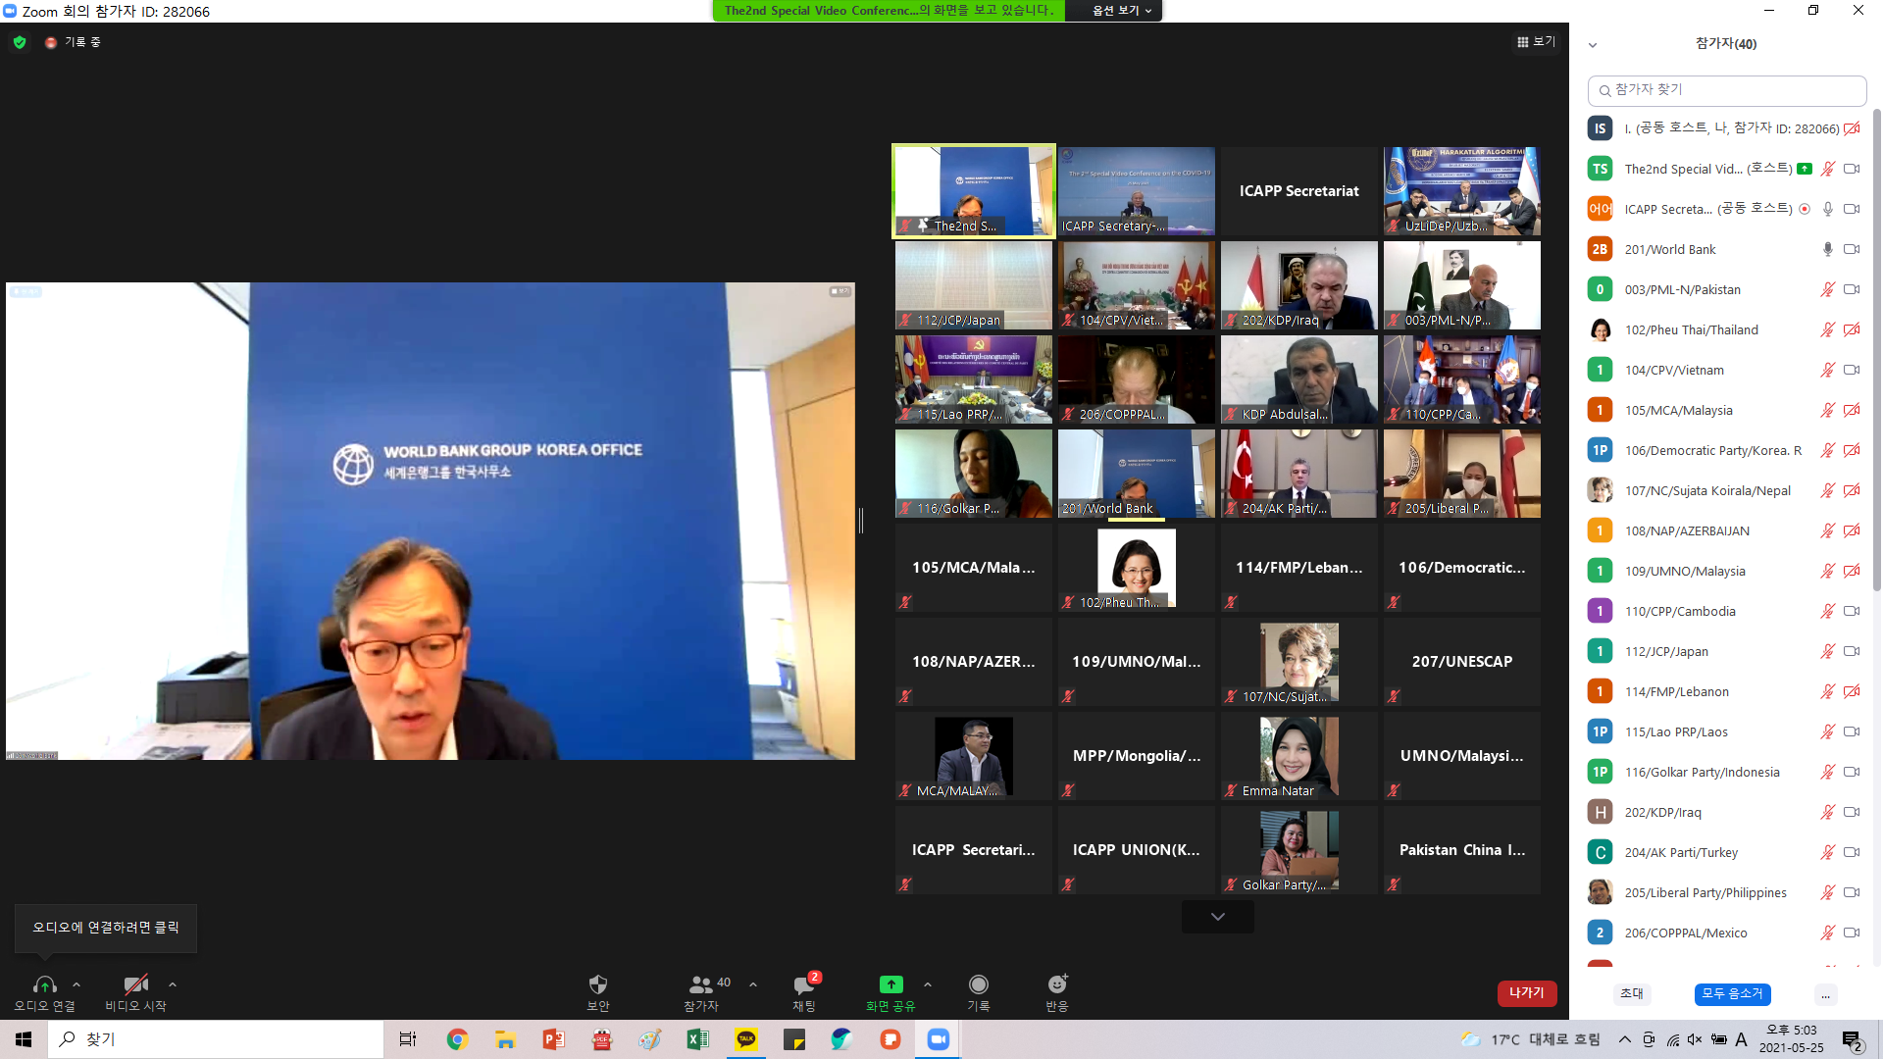1883x1059 pixels.
Task: Toggle camera icon for 110/CPP/Cambodia
Action: point(1852,611)
